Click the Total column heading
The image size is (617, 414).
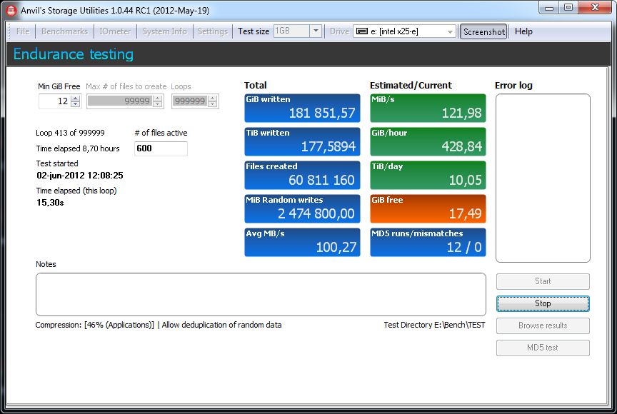[255, 86]
